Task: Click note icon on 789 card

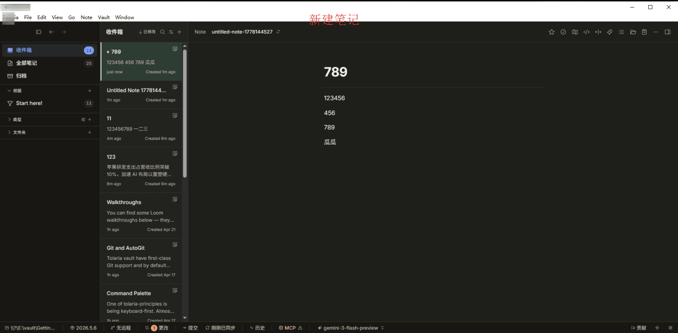Action: 175,49
